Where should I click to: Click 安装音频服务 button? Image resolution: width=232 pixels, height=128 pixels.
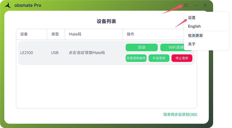pos(136,58)
